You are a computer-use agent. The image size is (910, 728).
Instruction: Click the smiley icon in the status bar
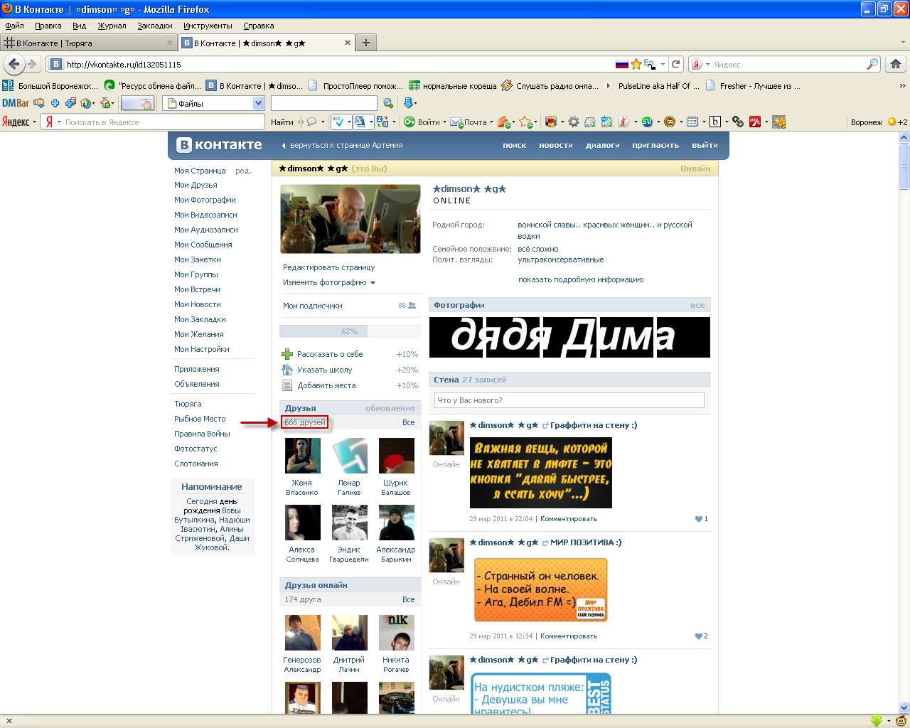pos(901,721)
